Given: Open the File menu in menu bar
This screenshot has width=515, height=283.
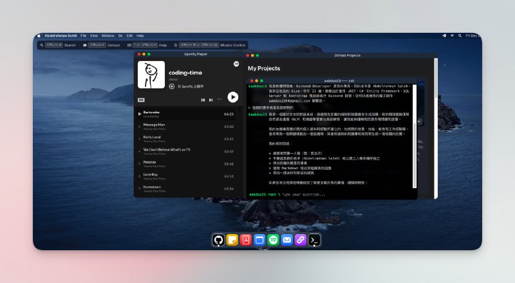Looking at the screenshot, I should pyautogui.click(x=84, y=35).
